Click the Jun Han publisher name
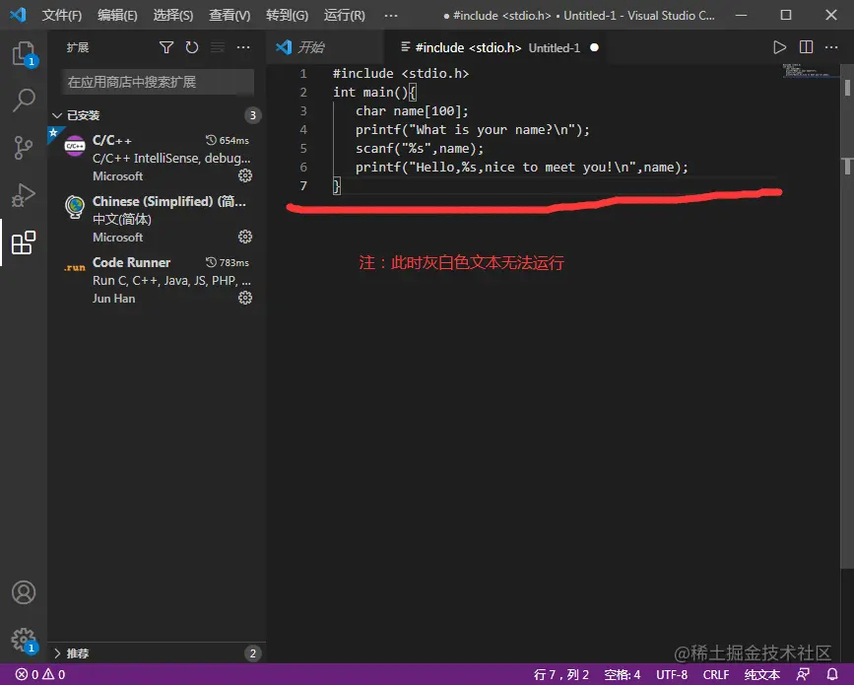Image resolution: width=854 pixels, height=685 pixels. (114, 298)
